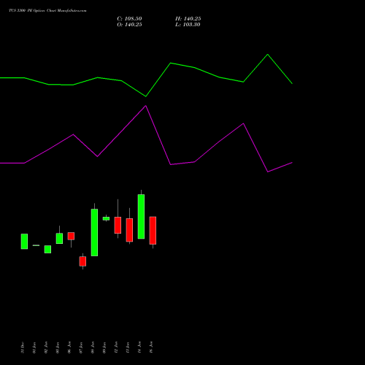Click the green indicator line's highest peak
The image size is (365, 365).
pos(268,55)
